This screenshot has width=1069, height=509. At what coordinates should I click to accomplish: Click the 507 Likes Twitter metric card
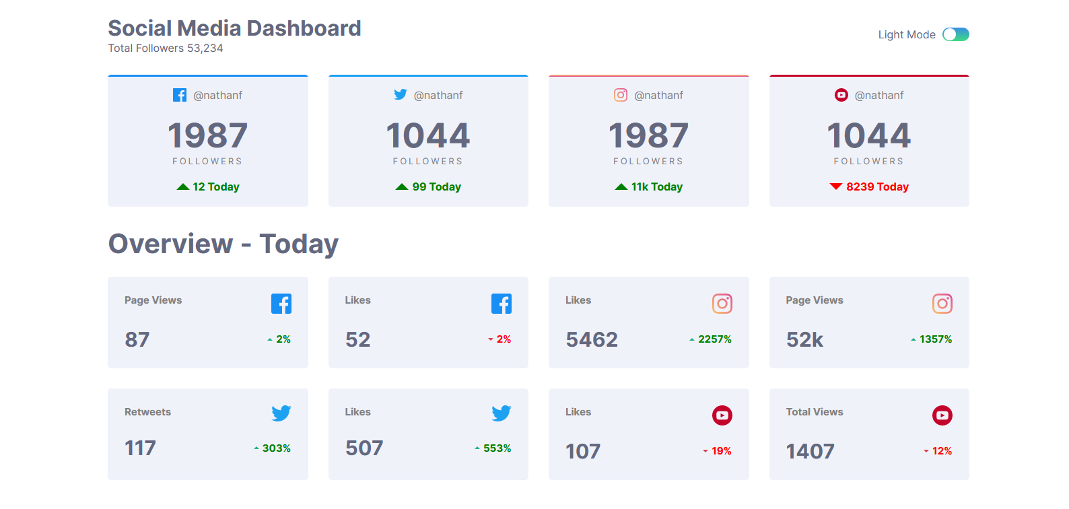tap(428, 434)
